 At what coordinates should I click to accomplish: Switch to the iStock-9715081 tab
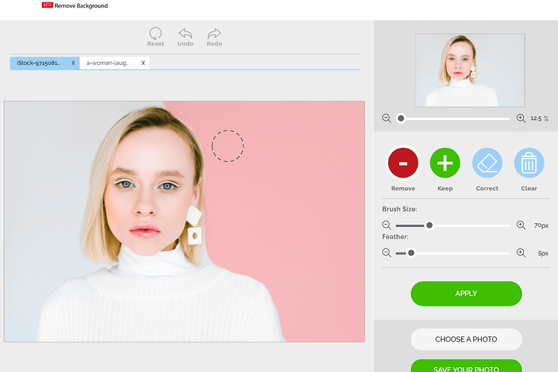pos(38,63)
